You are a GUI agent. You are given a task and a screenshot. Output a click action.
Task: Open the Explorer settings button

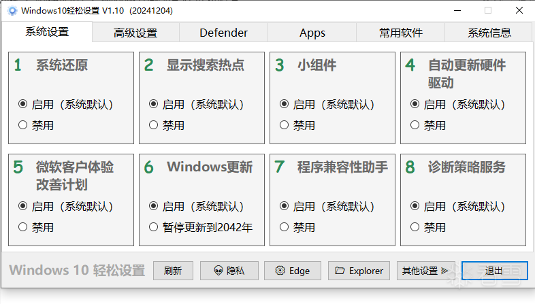tap(359, 271)
